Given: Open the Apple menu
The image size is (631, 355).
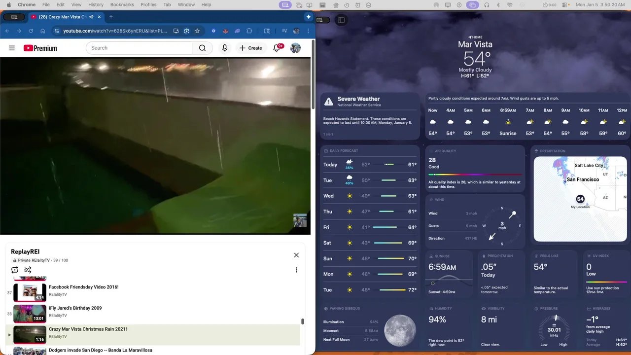Looking at the screenshot, I should coord(8,4).
